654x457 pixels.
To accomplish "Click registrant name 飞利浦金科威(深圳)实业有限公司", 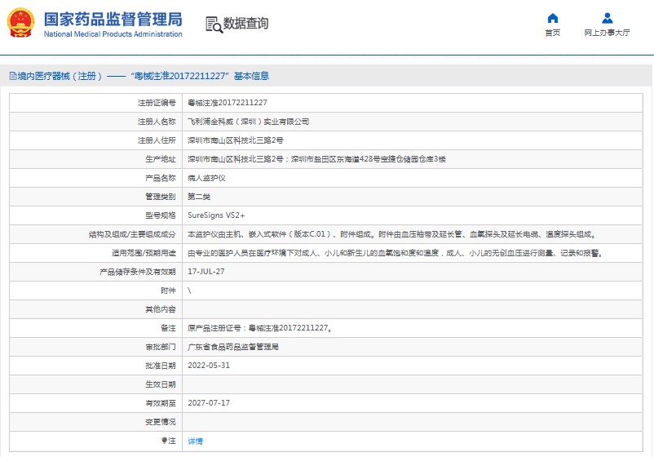I will 248,122.
